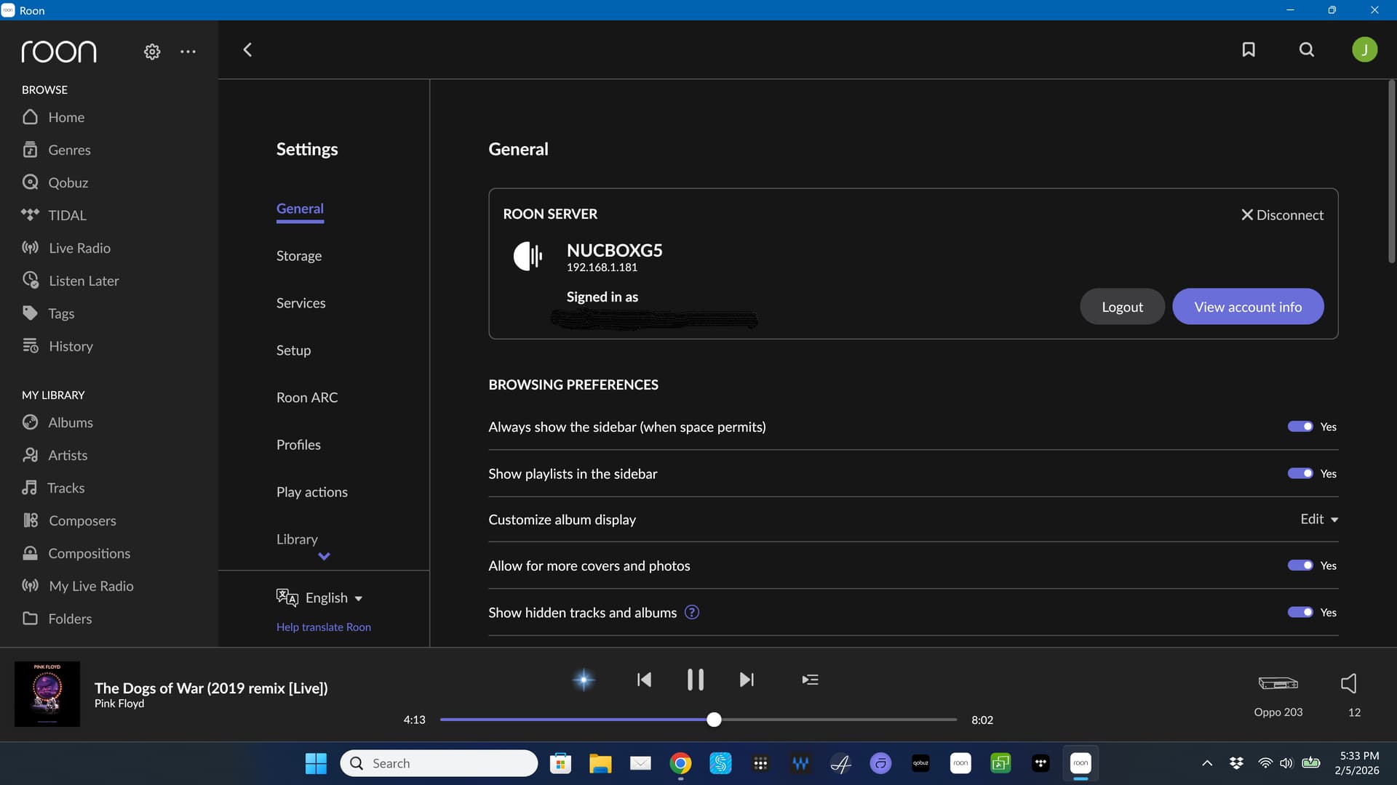Open the settings gear icon
The image size is (1397, 785).
(151, 52)
